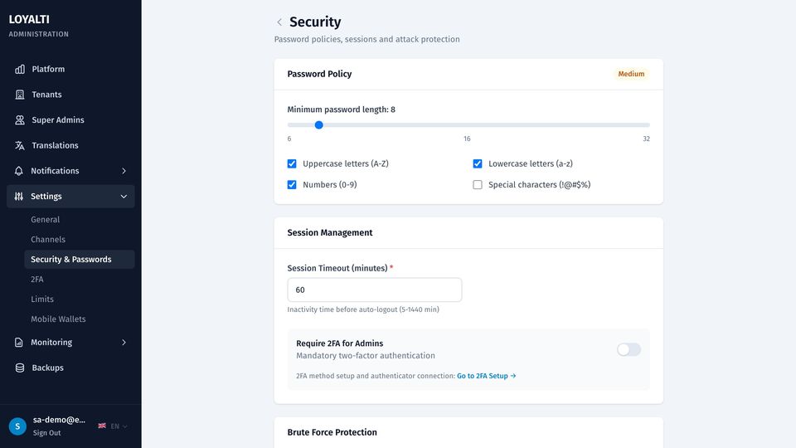Viewport: 796px width, 448px height.
Task: Click the Medium strength badge
Action: [x=631, y=74]
